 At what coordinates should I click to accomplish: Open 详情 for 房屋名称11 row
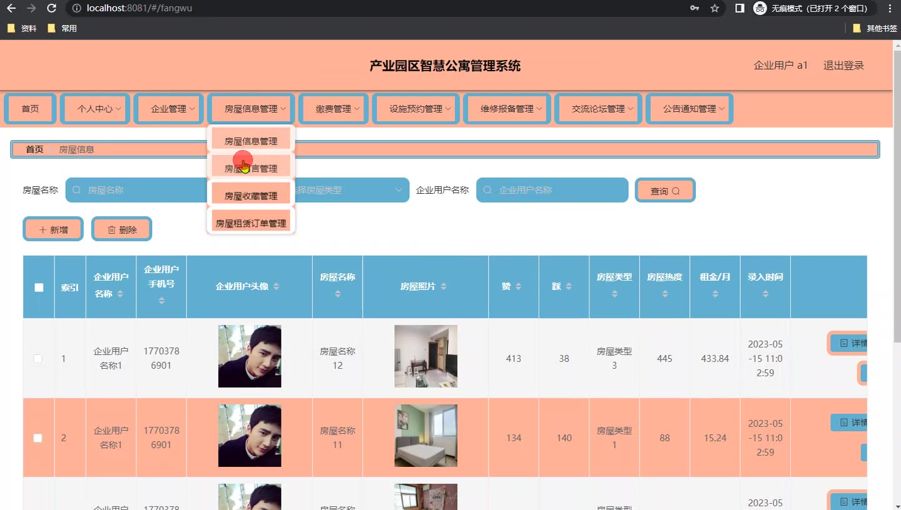[x=848, y=422]
